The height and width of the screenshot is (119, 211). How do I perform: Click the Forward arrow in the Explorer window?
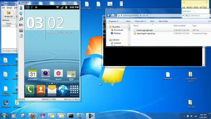click(113, 16)
